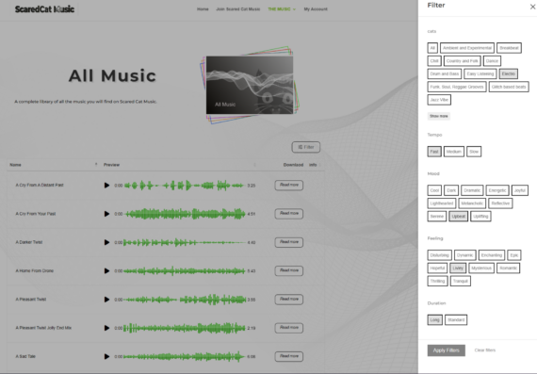The height and width of the screenshot is (374, 537).
Task: Select the Mysterious feeling filter
Action: (481, 268)
